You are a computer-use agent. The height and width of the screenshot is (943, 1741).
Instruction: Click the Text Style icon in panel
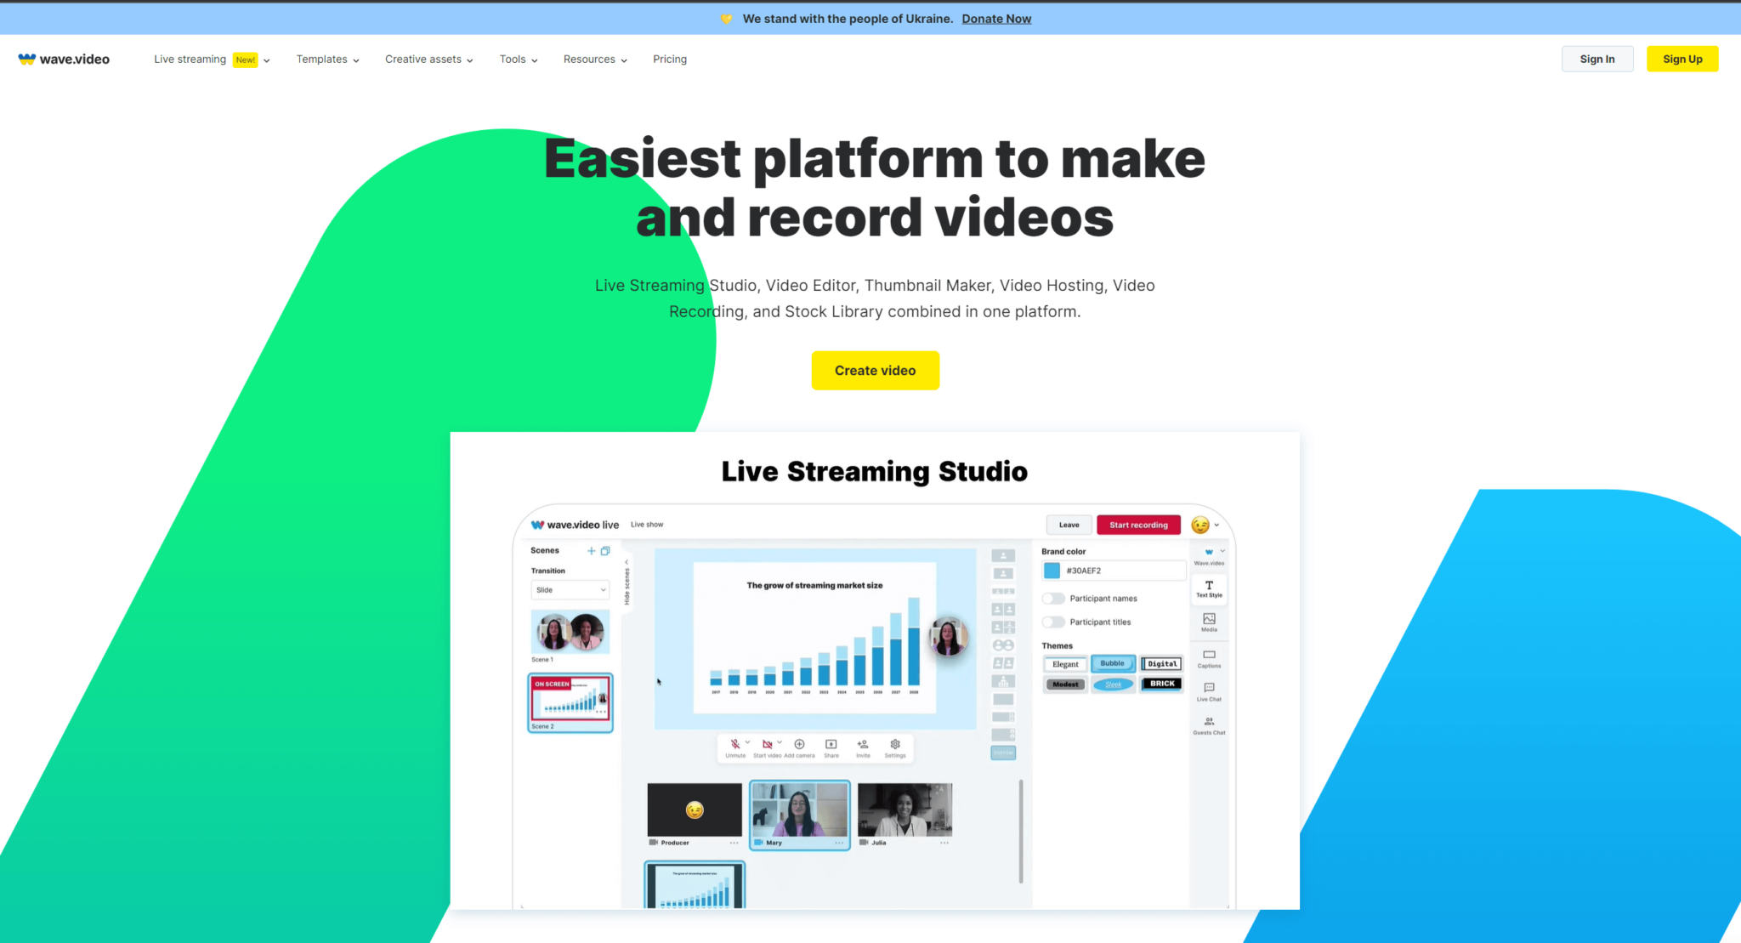tap(1210, 588)
